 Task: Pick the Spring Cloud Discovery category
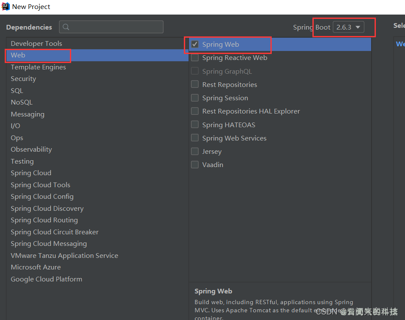click(47, 209)
